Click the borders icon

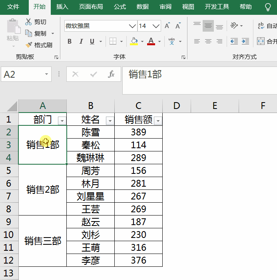113,41
